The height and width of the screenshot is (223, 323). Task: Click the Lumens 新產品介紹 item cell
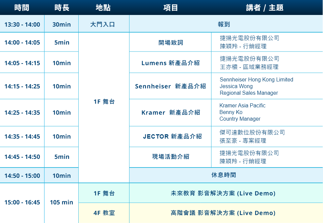[171, 63]
